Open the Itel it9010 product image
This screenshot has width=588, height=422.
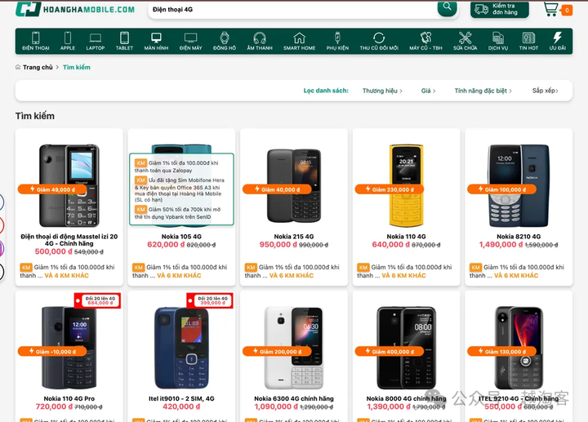tap(181, 348)
